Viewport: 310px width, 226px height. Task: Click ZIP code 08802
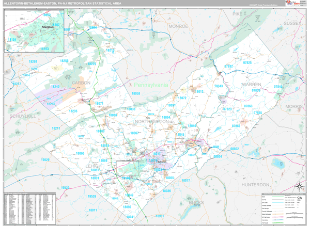tap(235, 149)
